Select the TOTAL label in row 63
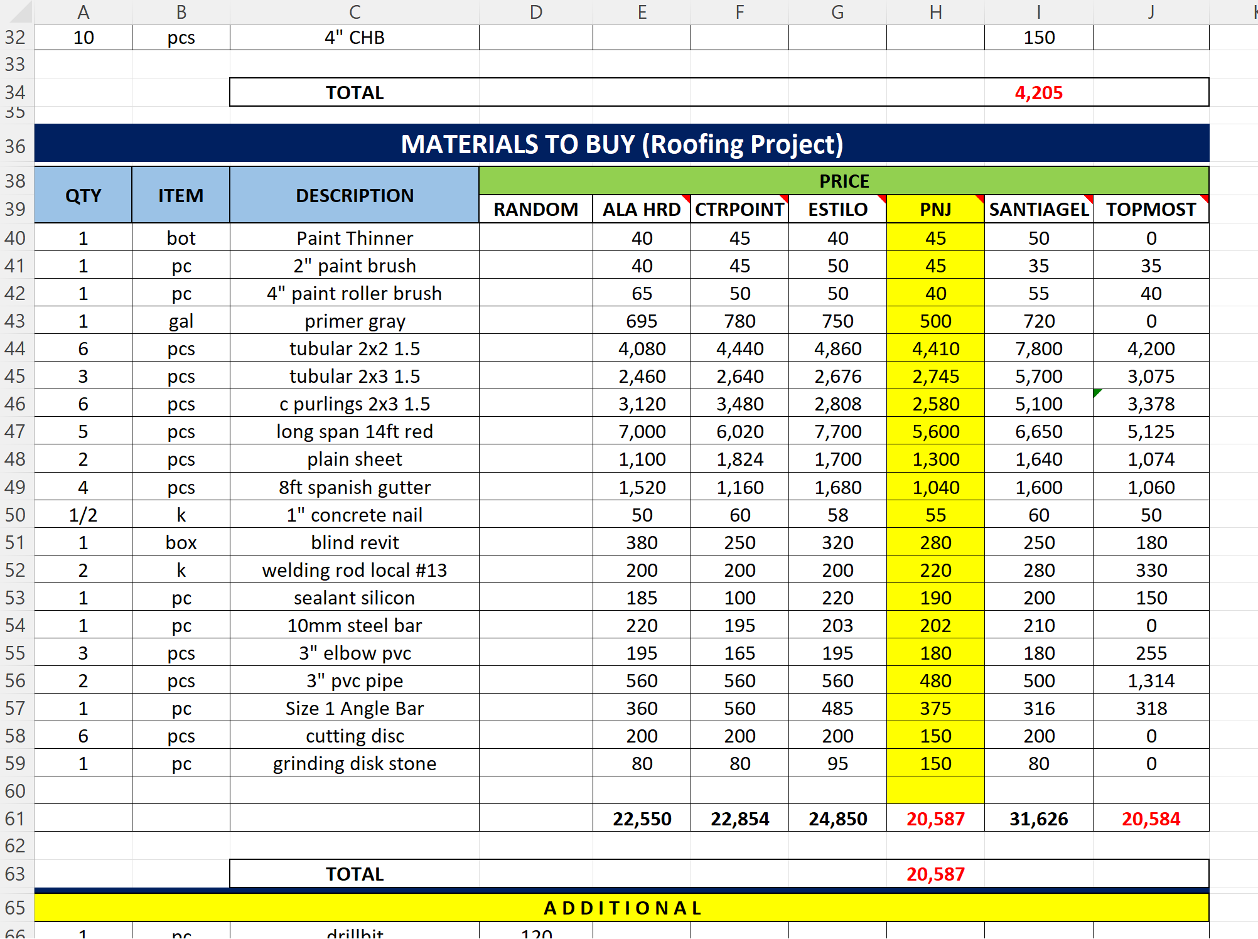 pyautogui.click(x=354, y=874)
